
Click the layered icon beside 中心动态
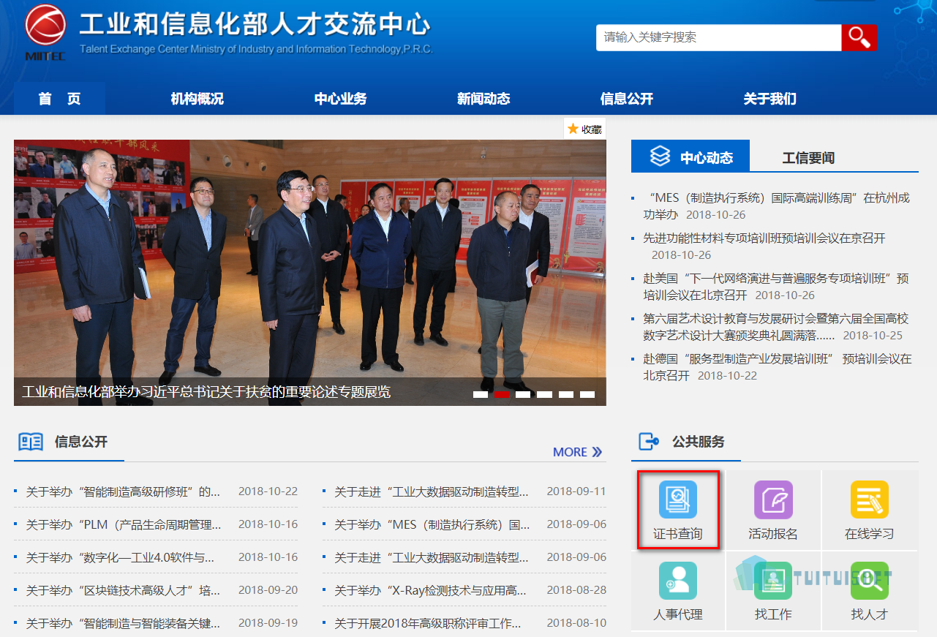click(660, 156)
